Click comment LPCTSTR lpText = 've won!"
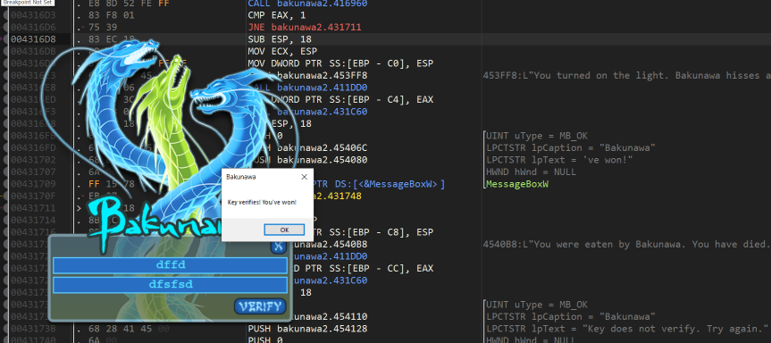The width and height of the screenshot is (771, 343). 559,160
